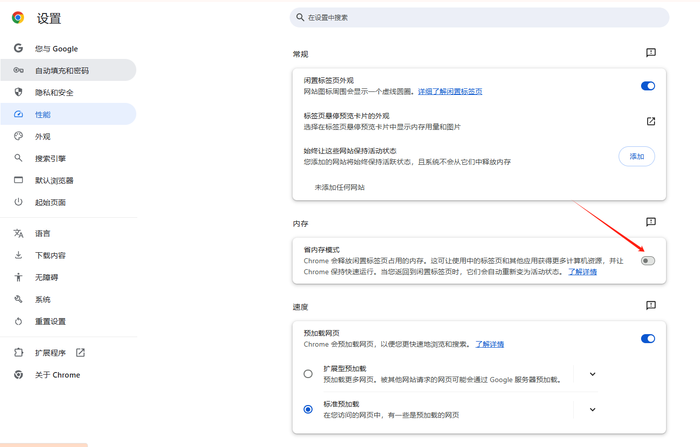This screenshot has height=447, width=700.
Task: Expand the 扩展型预加载 details chevron
Action: (x=593, y=374)
